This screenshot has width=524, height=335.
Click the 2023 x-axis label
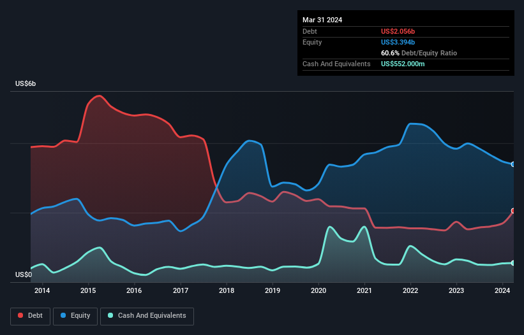[x=456, y=290]
